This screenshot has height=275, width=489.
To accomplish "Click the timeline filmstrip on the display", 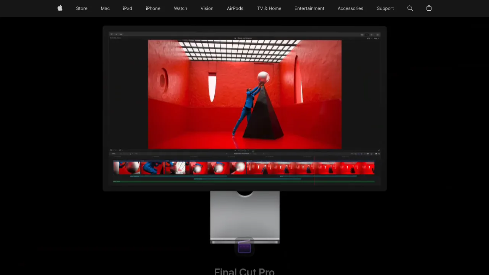I will click(x=244, y=168).
